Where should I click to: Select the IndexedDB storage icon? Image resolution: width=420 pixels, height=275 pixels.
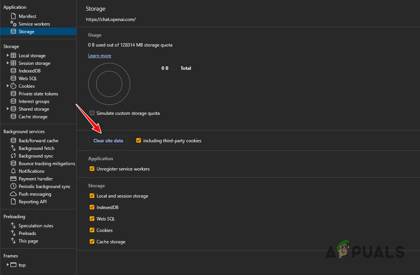[13, 71]
